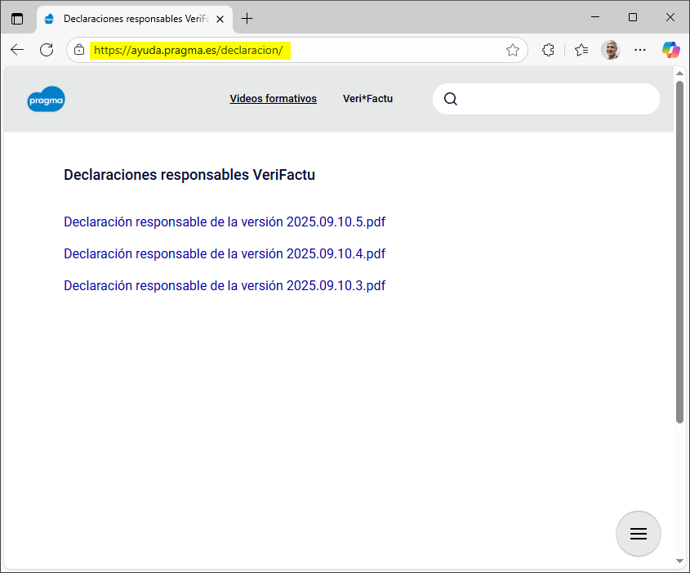Maximize the browser window
This screenshot has width=690, height=573.
(x=633, y=17)
